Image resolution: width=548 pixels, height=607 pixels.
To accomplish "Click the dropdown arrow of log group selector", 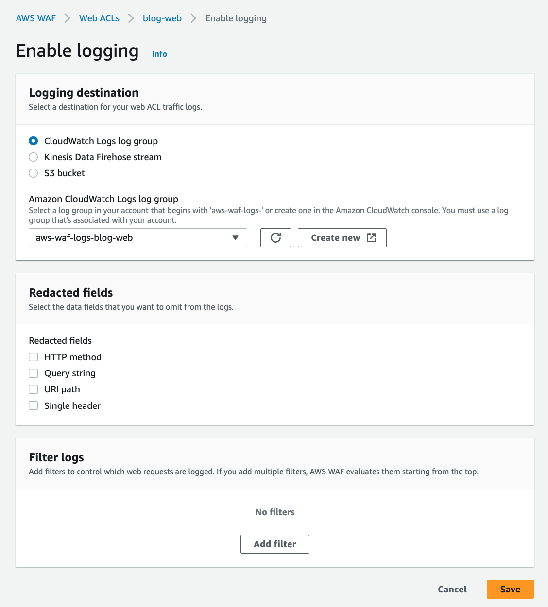I will (x=235, y=237).
